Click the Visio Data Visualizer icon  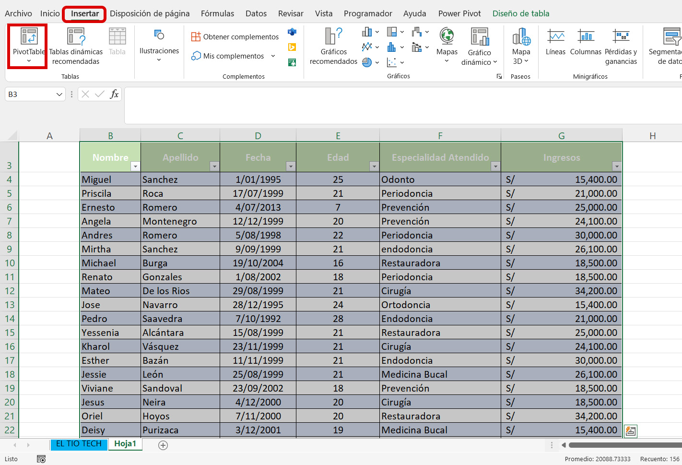[292, 32]
